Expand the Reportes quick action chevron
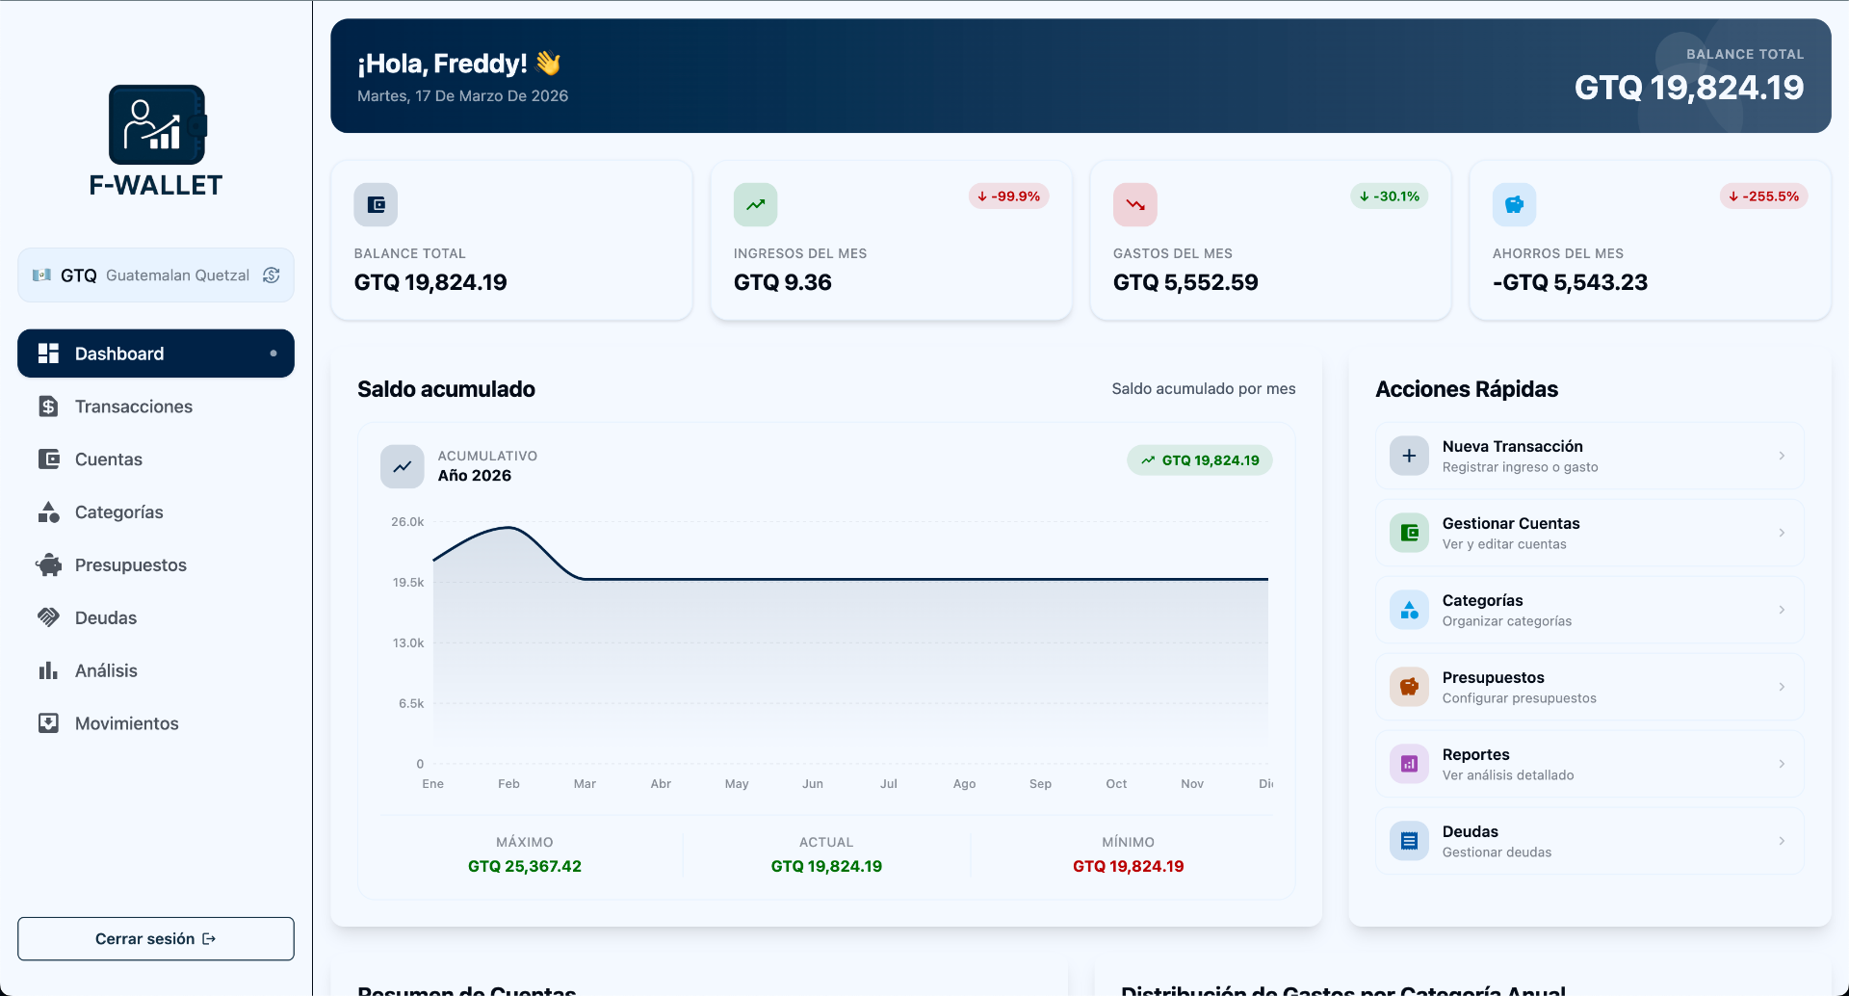 point(1780,764)
